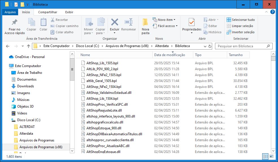Viewport: 278px width, 162px height.
Task: Sort by the Nome column header
Action: tap(114, 55)
